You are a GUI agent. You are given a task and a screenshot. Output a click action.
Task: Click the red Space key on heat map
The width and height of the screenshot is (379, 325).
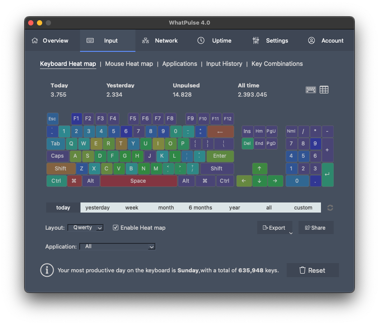tap(138, 181)
